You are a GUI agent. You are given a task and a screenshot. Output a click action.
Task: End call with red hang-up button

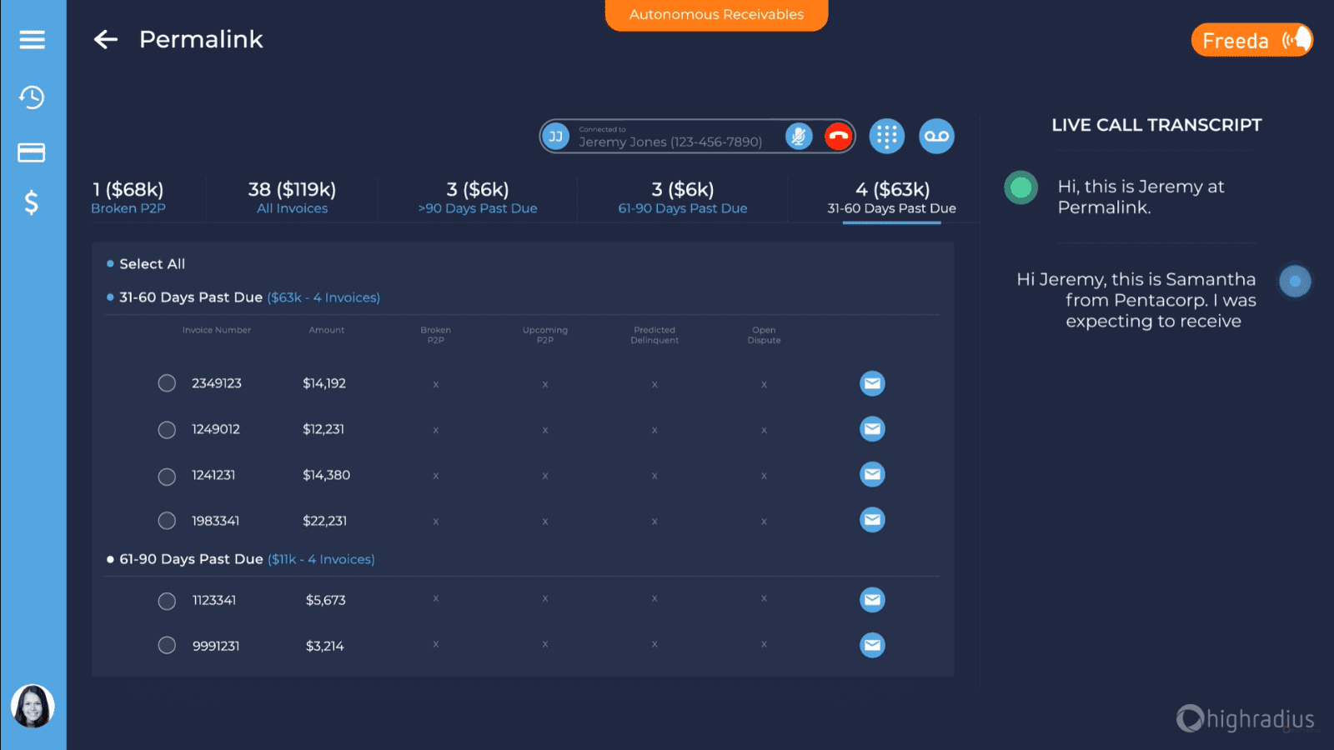pyautogui.click(x=838, y=136)
